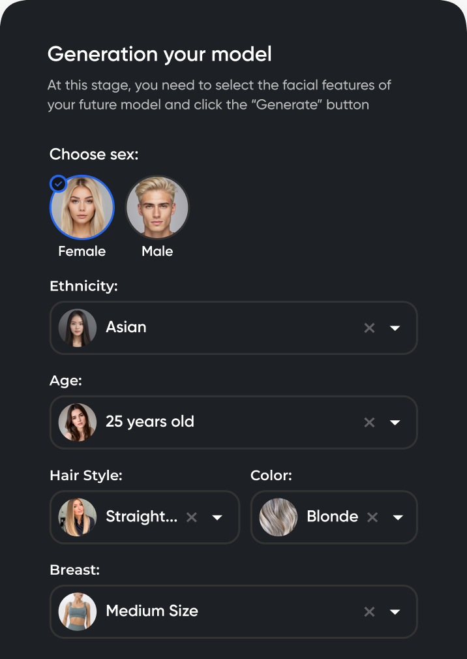
Task: Clear the Medium Size breast selection
Action: click(x=369, y=611)
